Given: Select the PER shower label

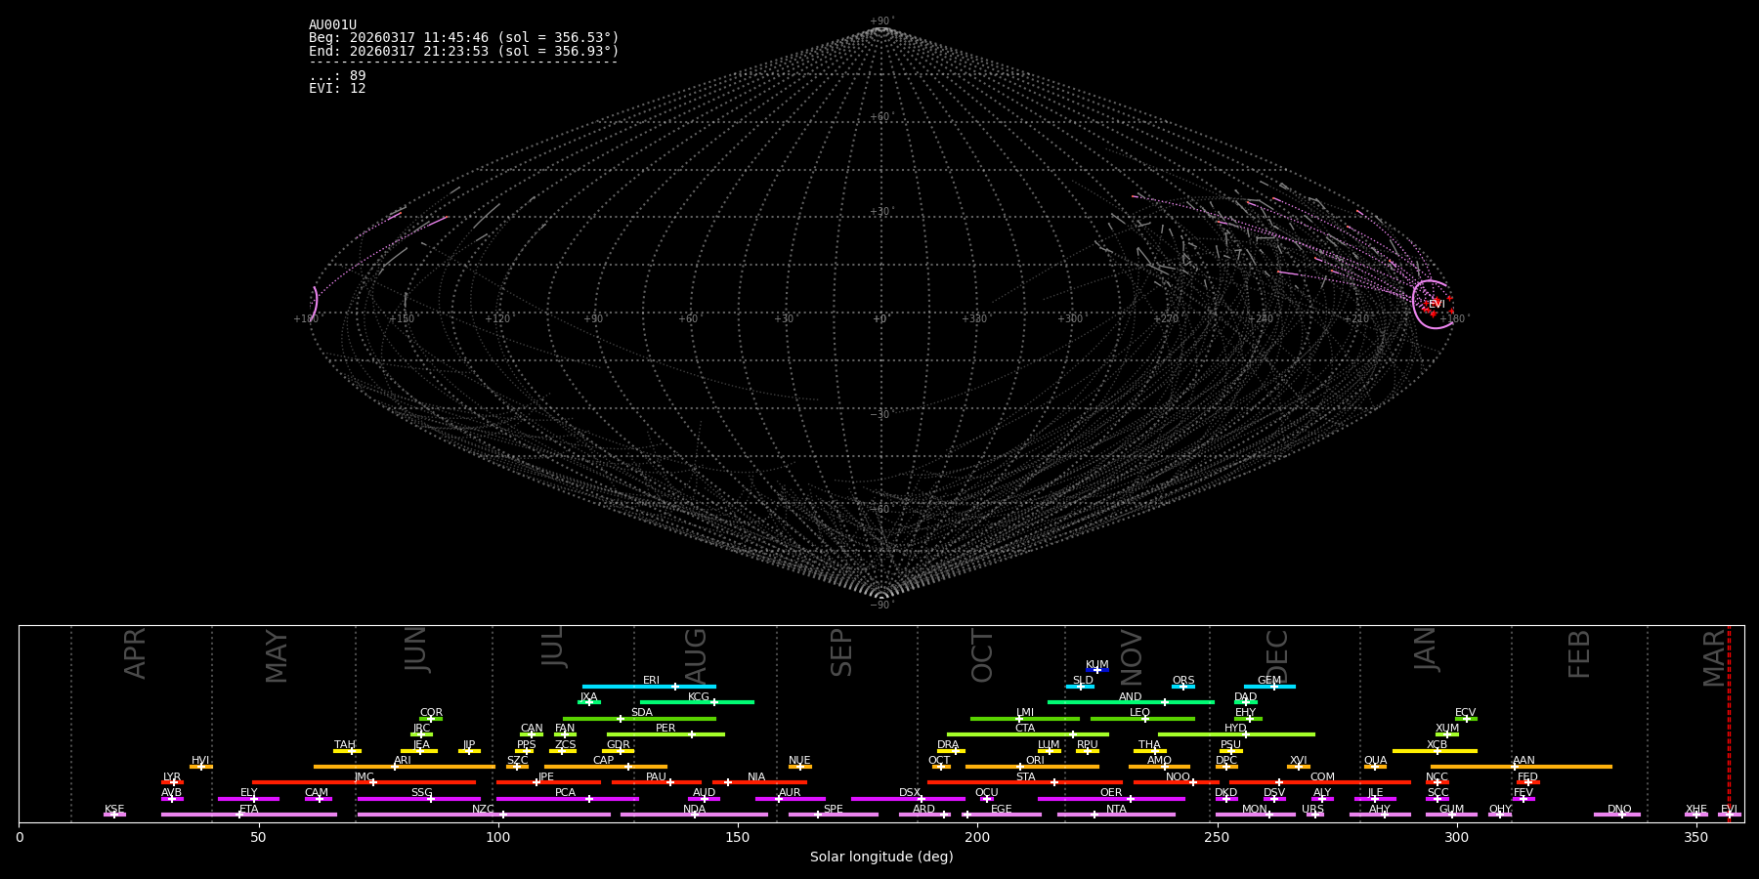Looking at the screenshot, I should point(665,729).
